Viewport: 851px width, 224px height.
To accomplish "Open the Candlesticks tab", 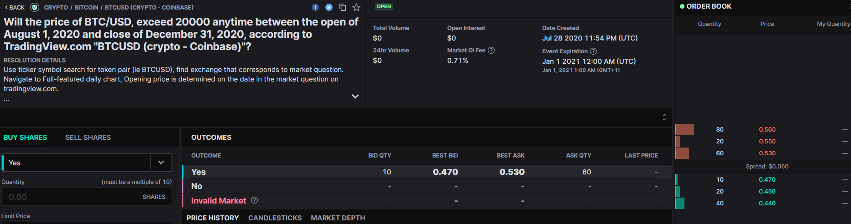I will 275,218.
